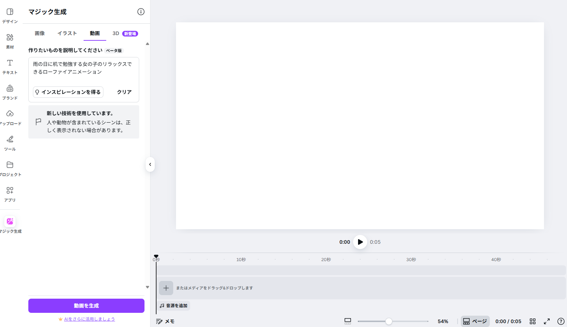Screen dimensions: 567x327
Task: Open the プロジェクト folder panel
Action: coord(10,169)
